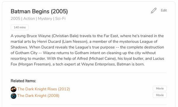
Task: Click Movie badge beside The Dark Knight Rises
Action: [x=160, y=88]
